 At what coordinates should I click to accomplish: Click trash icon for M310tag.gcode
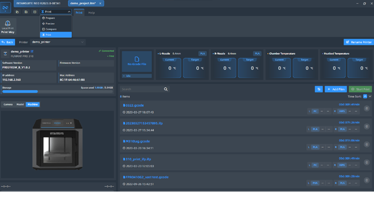click(x=367, y=144)
